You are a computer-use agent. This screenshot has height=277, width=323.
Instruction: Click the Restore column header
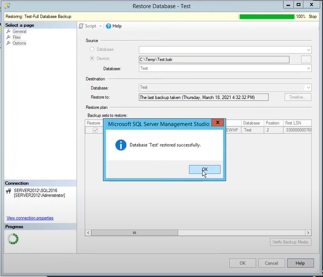pyautogui.click(x=94, y=123)
